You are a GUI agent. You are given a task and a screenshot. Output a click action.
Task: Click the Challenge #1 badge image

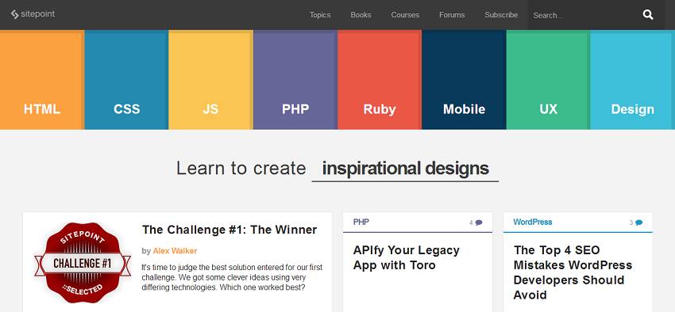(83, 263)
